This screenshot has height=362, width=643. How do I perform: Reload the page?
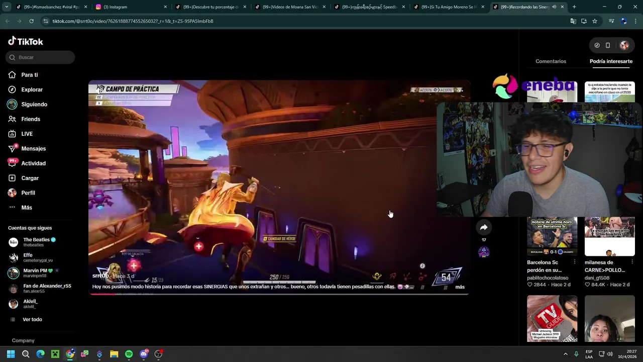click(31, 21)
